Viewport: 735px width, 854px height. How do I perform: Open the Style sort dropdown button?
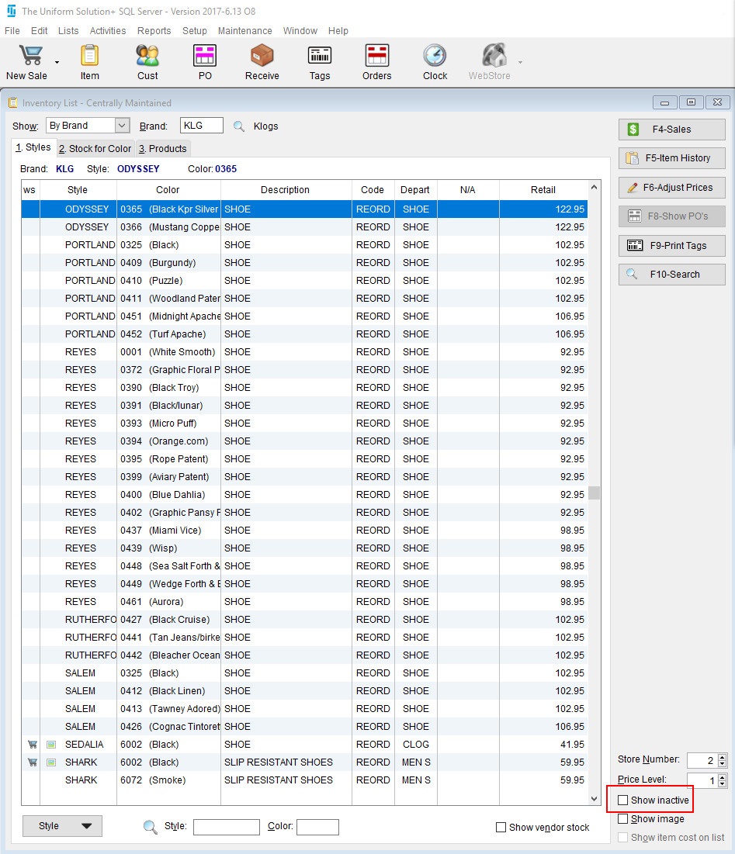(x=62, y=825)
